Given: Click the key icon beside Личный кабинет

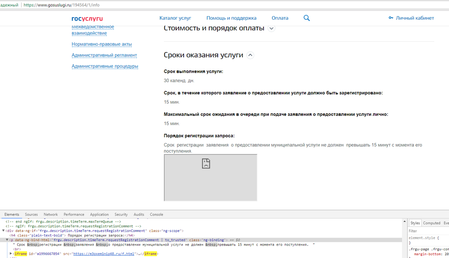Looking at the screenshot, I should coord(391,18).
